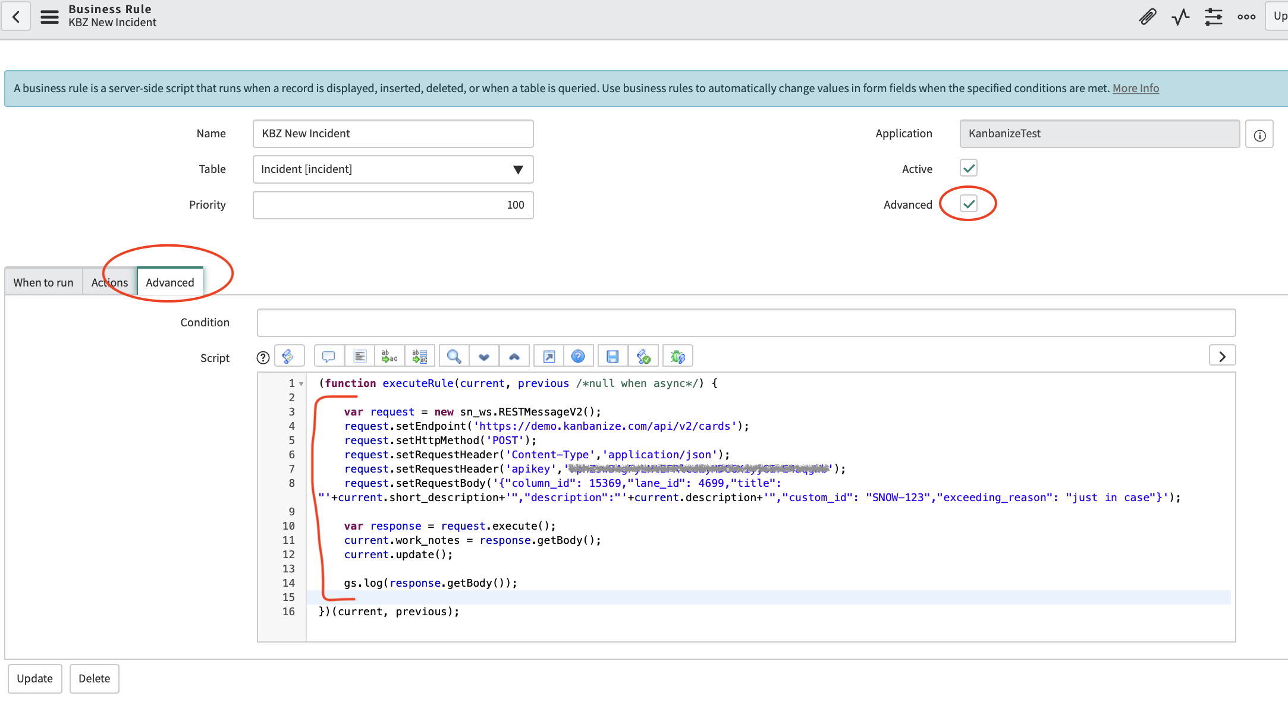Toggle the Active checkbox

coord(969,168)
